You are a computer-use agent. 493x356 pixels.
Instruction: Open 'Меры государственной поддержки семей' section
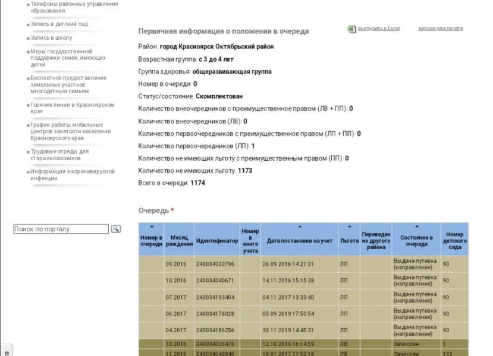pos(68,58)
